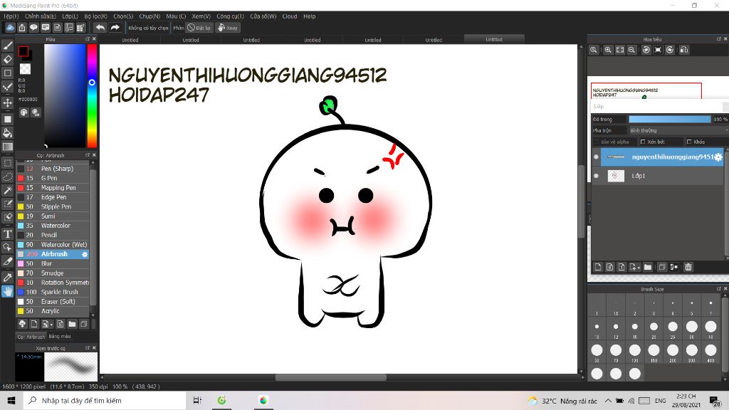Select the Brush tool in left toolbar

click(x=7, y=46)
